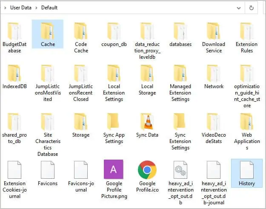This screenshot has height=209, width=266.
Task: Select the Web Applications folder icon
Action: click(x=247, y=122)
